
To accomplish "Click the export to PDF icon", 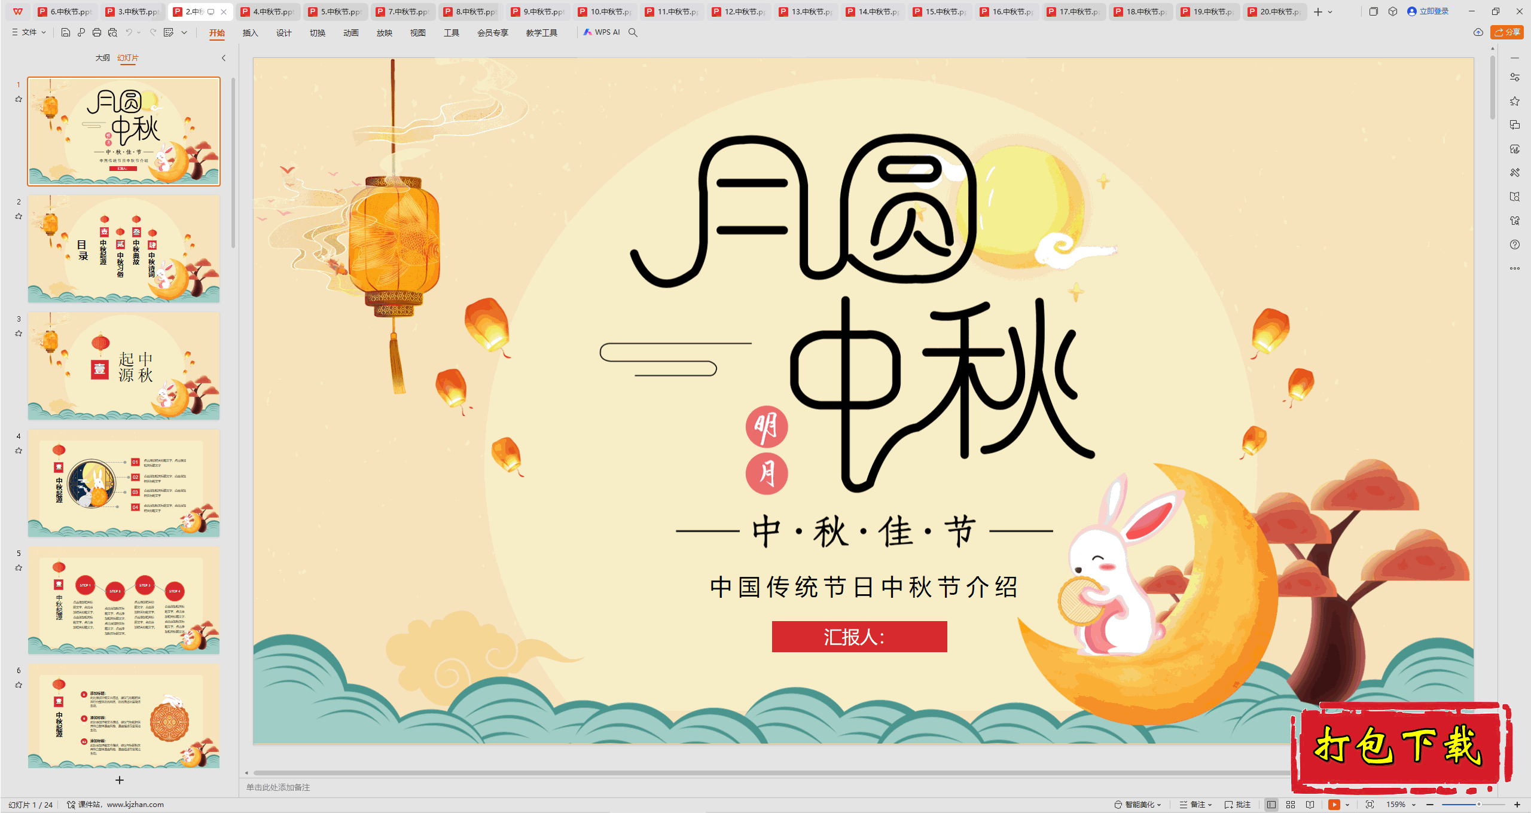I will tap(81, 33).
